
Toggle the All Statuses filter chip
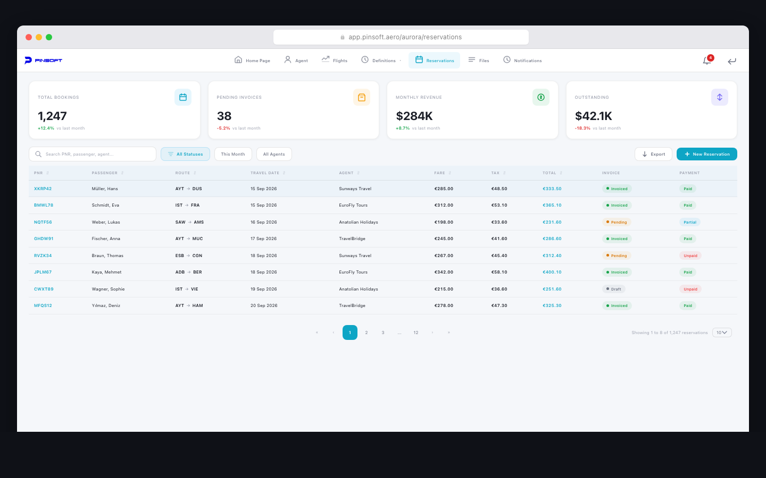[185, 153]
